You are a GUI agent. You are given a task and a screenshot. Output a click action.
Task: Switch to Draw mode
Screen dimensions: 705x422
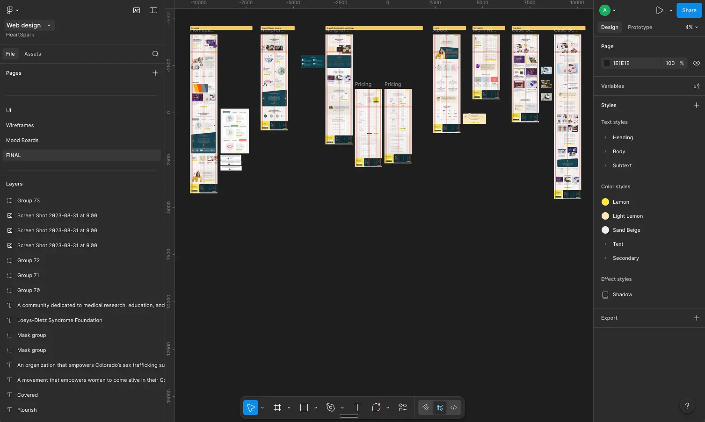425,408
